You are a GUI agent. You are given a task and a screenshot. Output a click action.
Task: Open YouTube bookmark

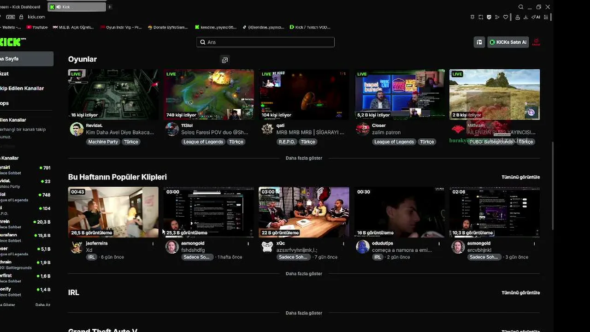[37, 27]
